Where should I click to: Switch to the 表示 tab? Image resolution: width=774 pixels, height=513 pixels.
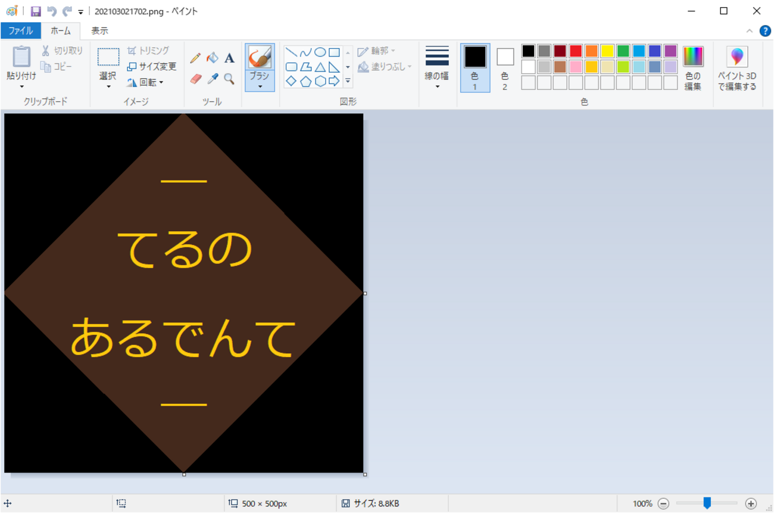99,31
